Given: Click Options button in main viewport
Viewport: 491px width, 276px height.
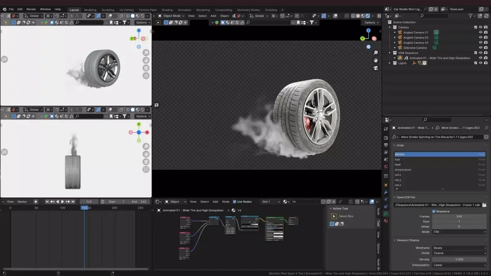Looking at the screenshot, I should pyautogui.click(x=371, y=22).
